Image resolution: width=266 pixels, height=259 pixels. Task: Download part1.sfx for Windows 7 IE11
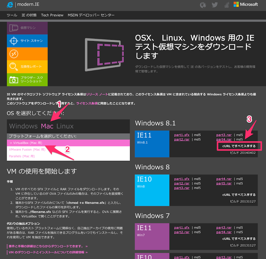(182, 228)
